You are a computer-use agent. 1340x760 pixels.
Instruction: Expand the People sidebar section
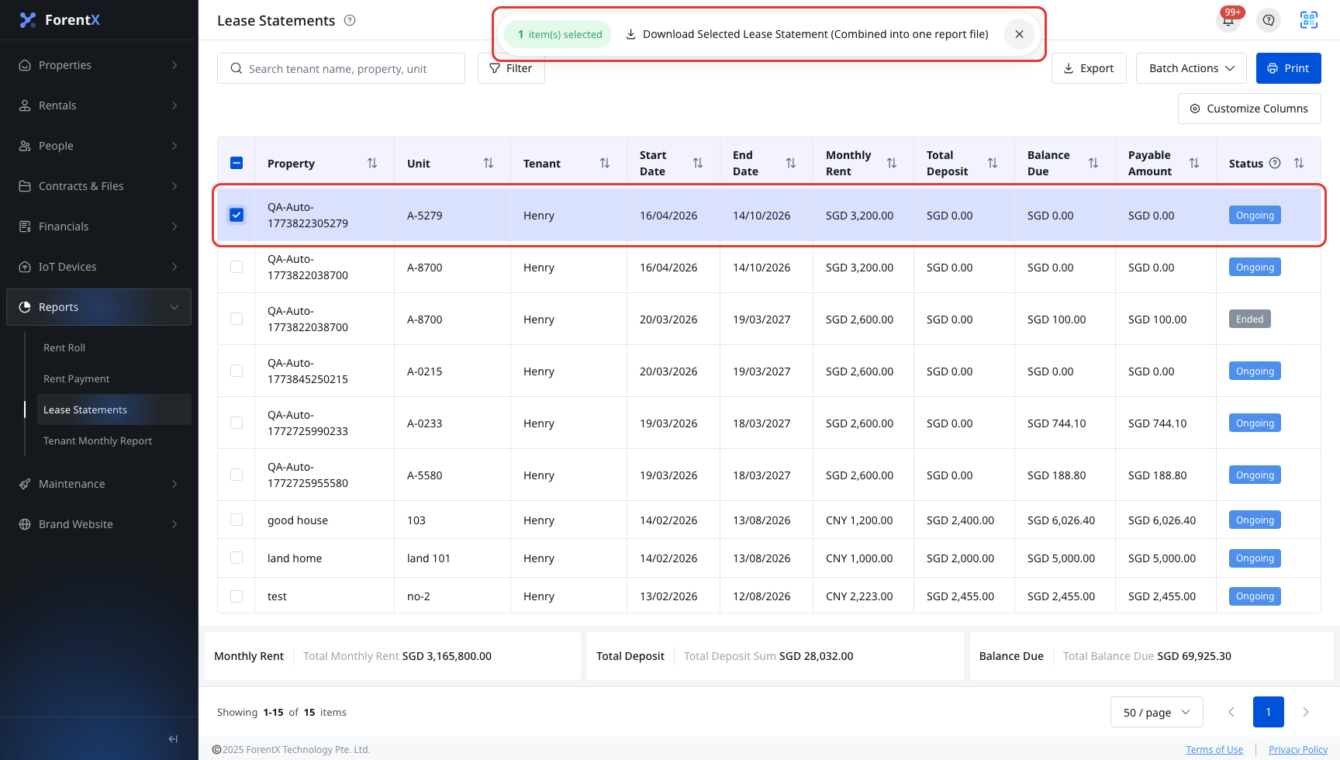[99, 146]
